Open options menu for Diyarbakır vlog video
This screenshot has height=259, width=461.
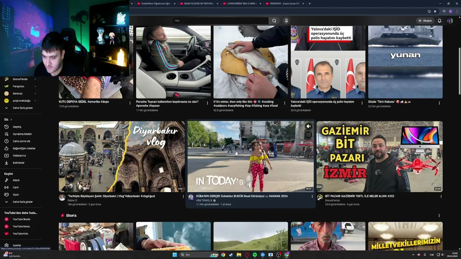[183, 196]
